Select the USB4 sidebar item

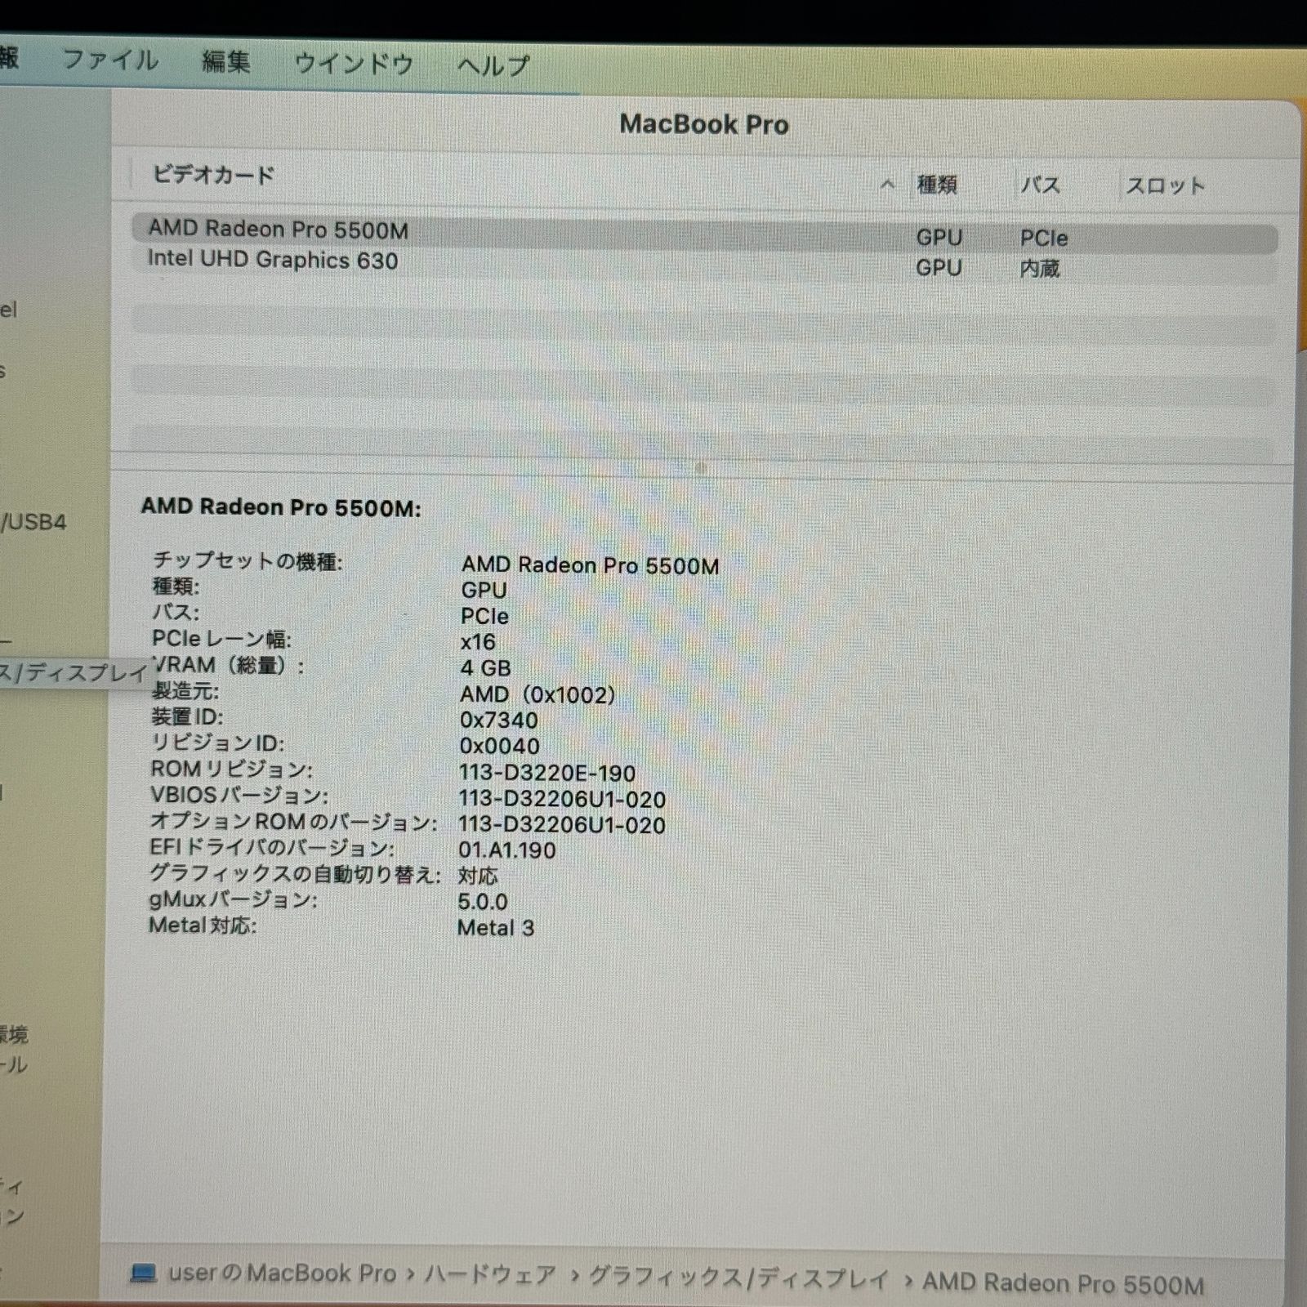tap(33, 522)
